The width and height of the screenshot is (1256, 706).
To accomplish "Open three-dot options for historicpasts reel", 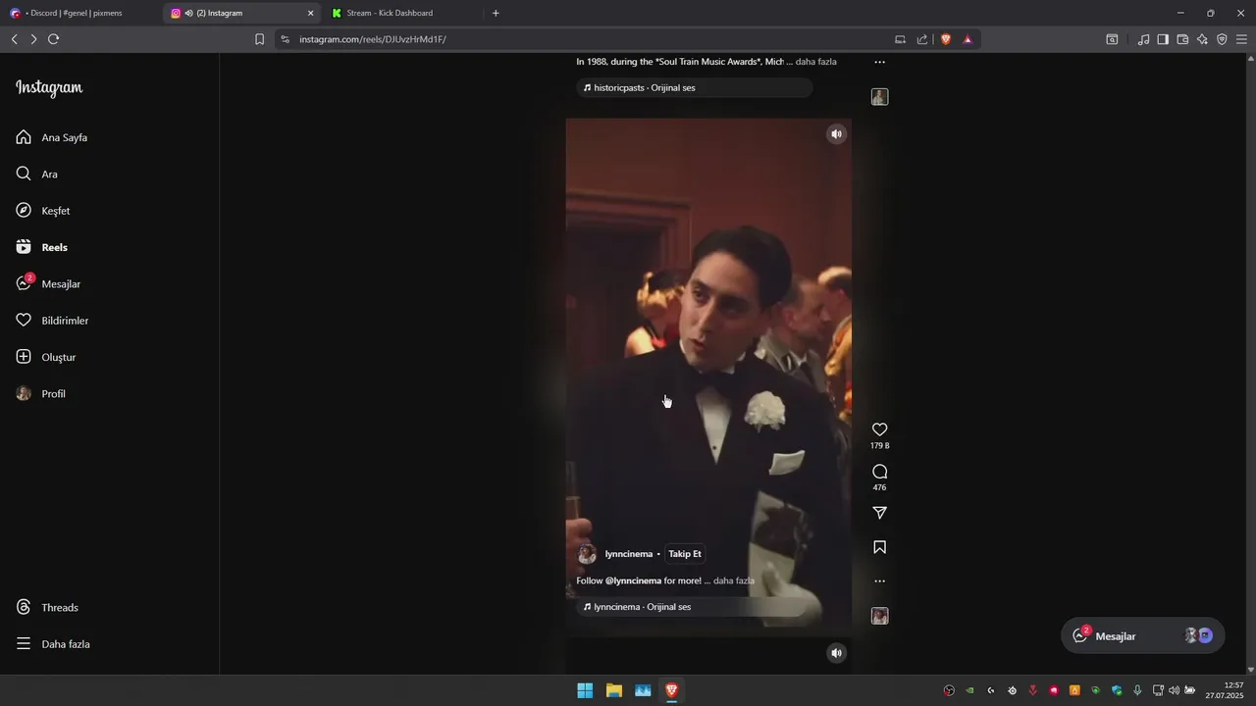I will coord(880,62).
